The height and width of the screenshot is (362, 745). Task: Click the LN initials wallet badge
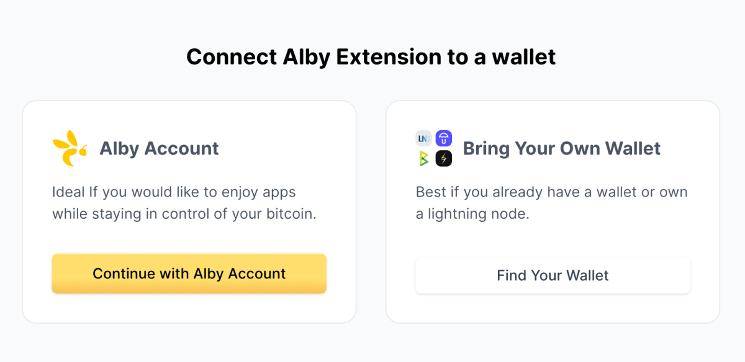[423, 138]
